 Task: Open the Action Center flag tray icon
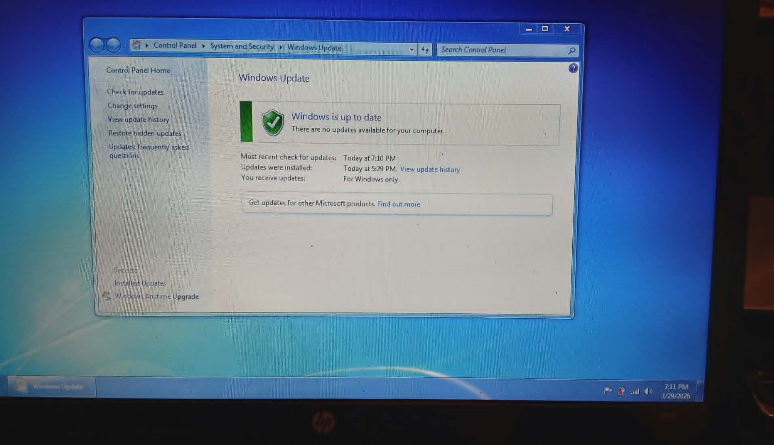(x=608, y=390)
